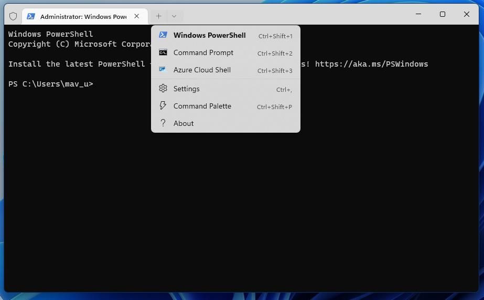Open Settings from the dropdown menu
Image resolution: width=484 pixels, height=300 pixels.
coord(225,89)
